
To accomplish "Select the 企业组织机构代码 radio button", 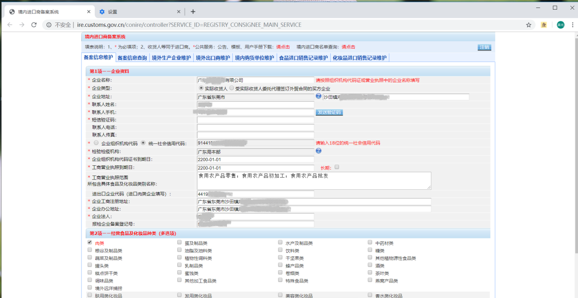I will (x=96, y=143).
